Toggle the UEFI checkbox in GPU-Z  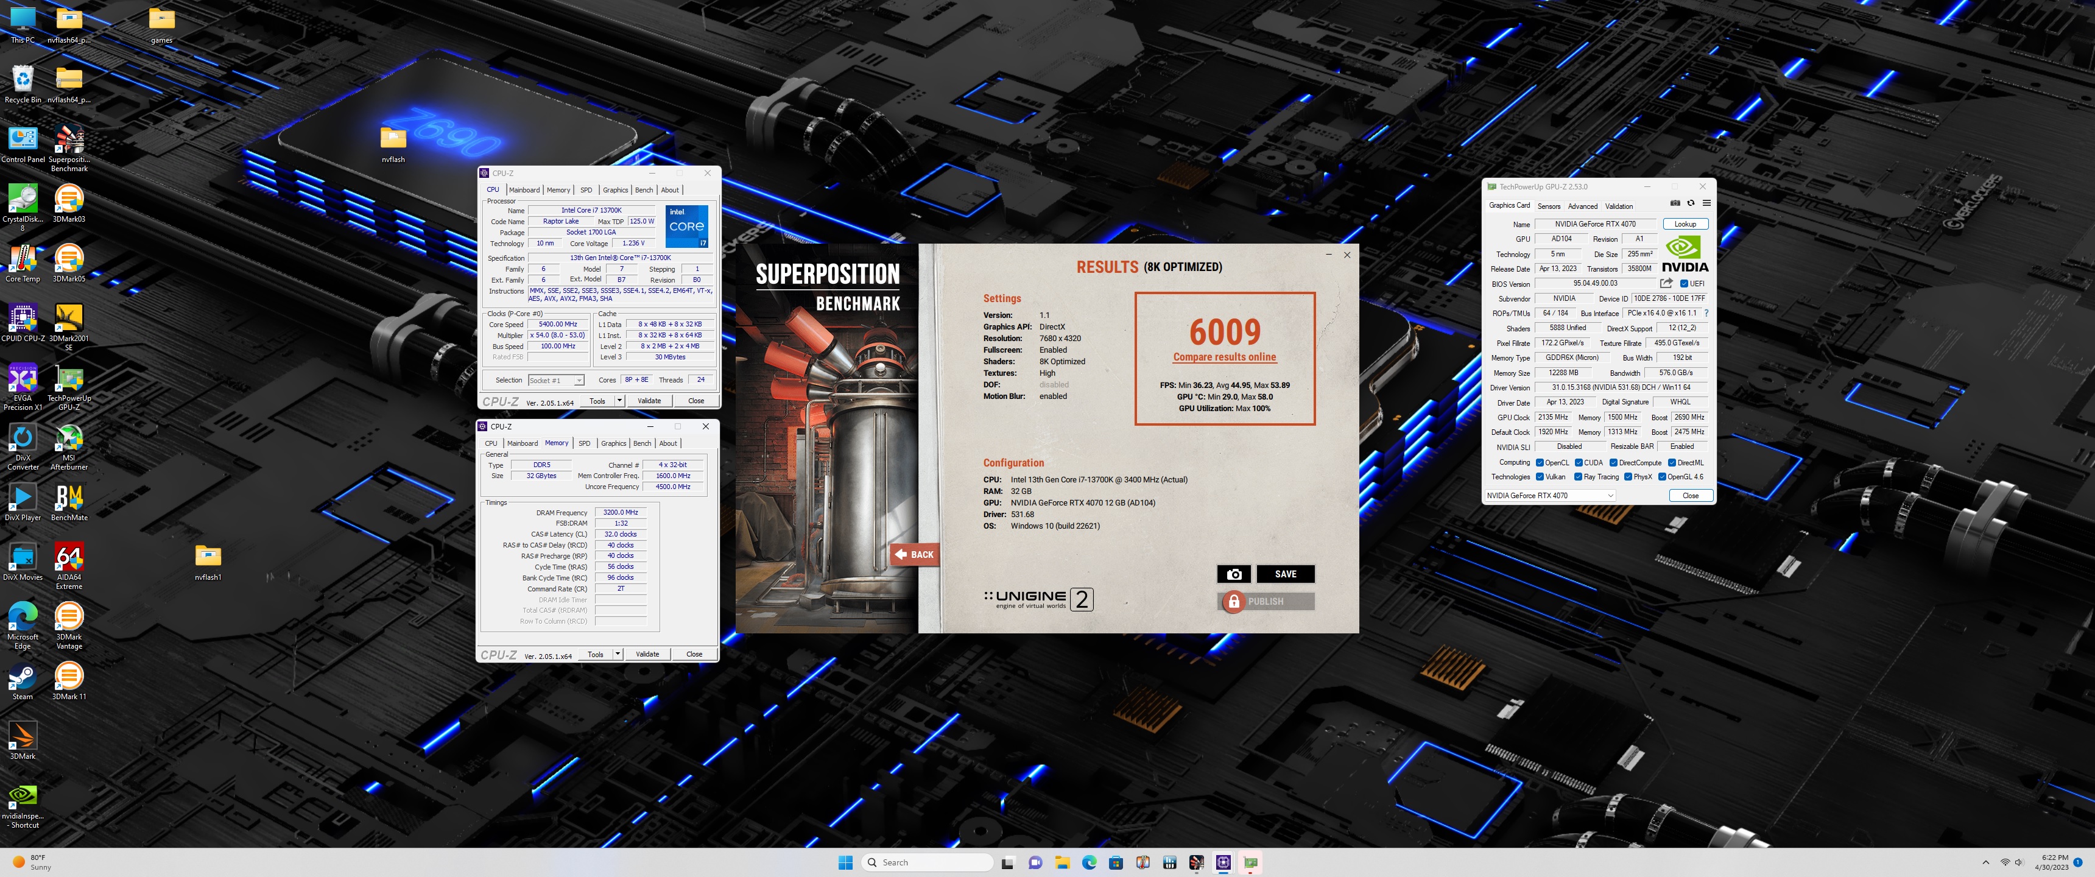click(1685, 284)
